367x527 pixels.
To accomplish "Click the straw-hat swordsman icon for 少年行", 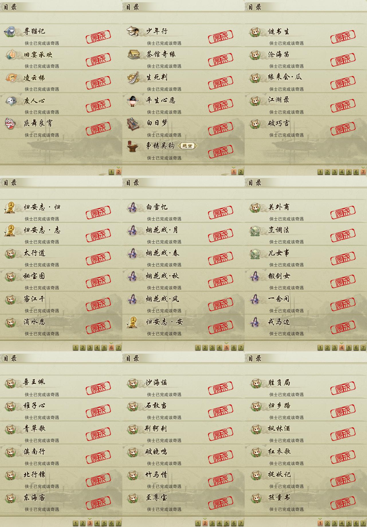I will 133,31.
